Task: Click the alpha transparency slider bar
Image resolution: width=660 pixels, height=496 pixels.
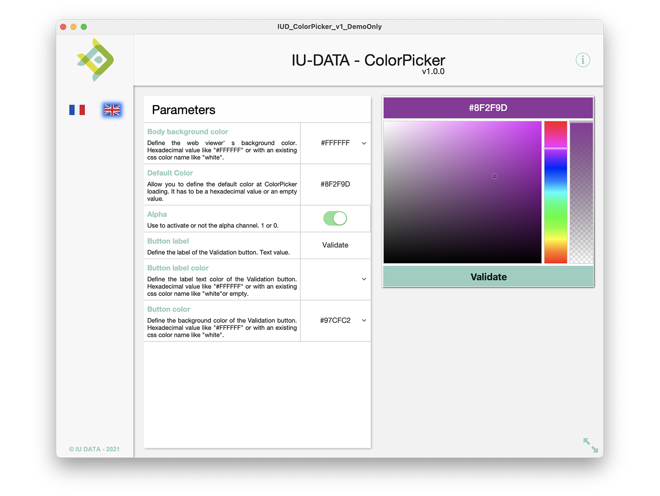Action: (581, 192)
